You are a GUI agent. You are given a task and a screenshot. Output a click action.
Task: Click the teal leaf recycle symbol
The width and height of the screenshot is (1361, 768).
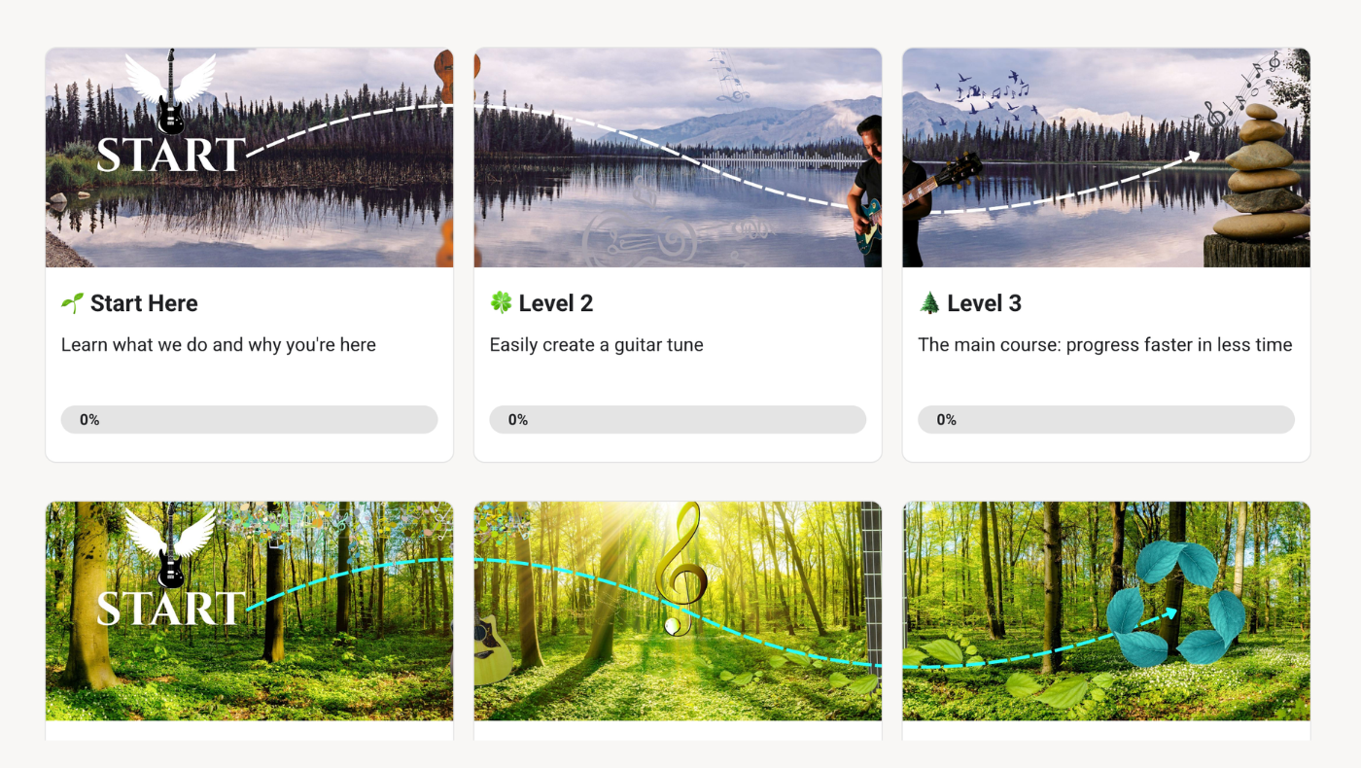(x=1176, y=604)
